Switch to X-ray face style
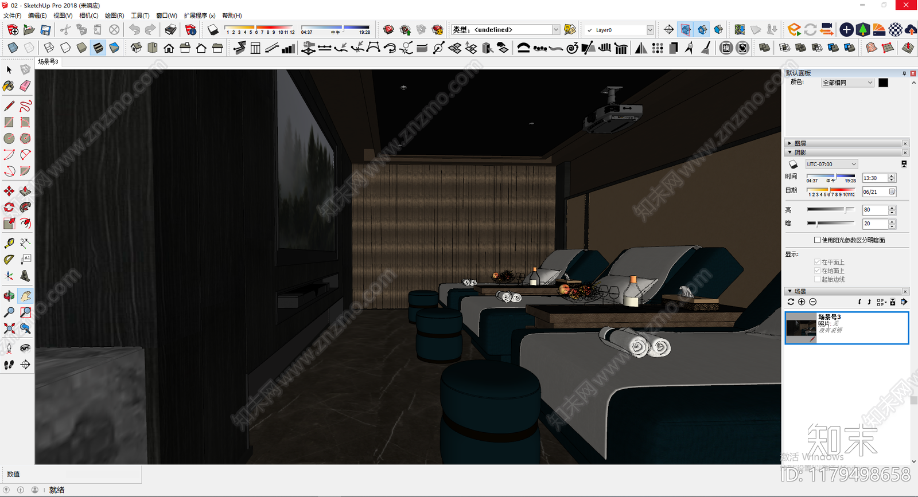Viewport: 918px width, 497px height. coord(13,48)
